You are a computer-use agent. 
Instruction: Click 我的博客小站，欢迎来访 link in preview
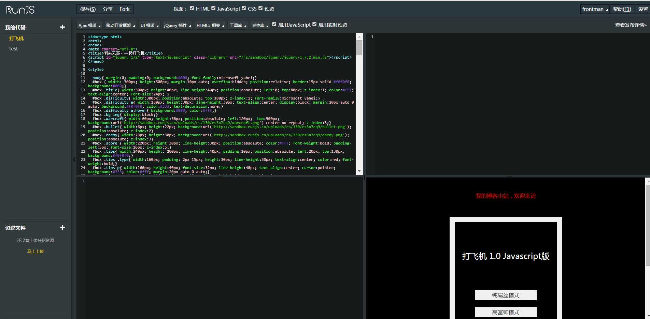tap(506, 196)
